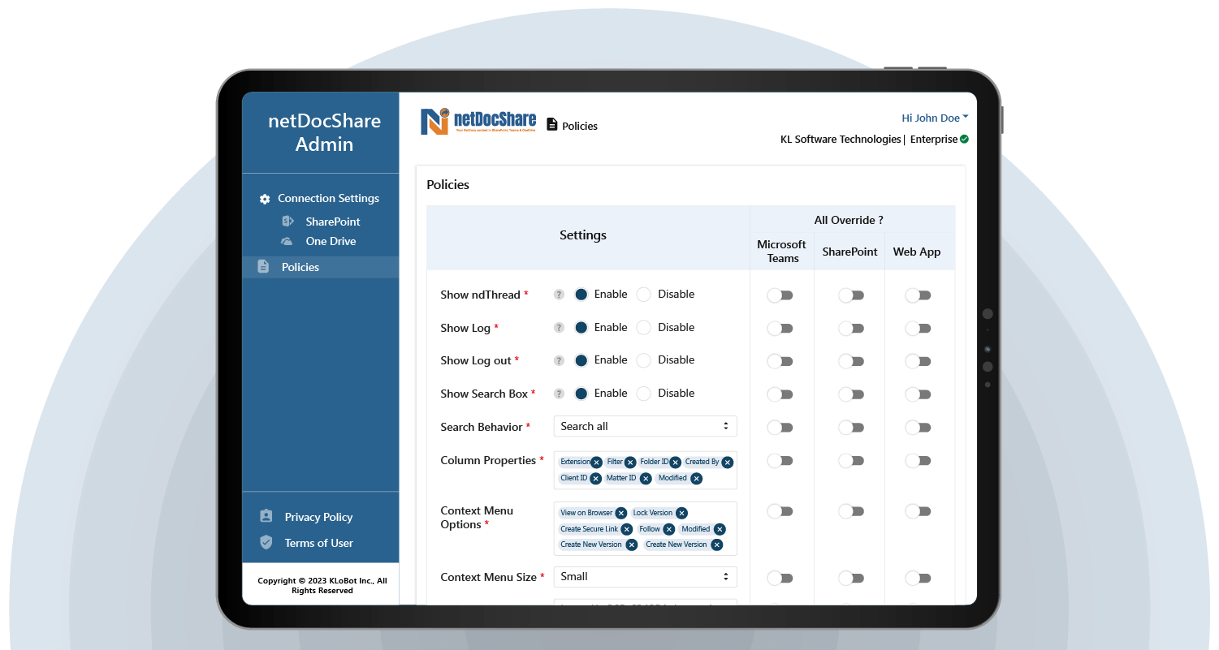Toggle Web App override for Column Properties
This screenshot has height=650, width=1219.
[x=918, y=461]
